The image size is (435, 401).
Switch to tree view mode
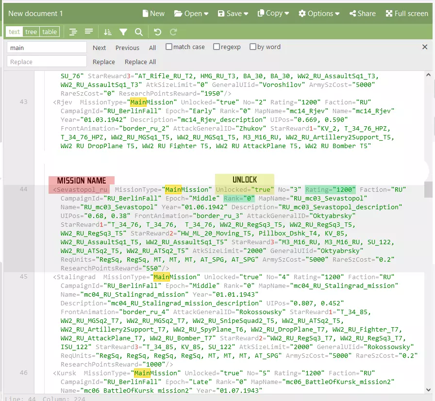tap(31, 32)
